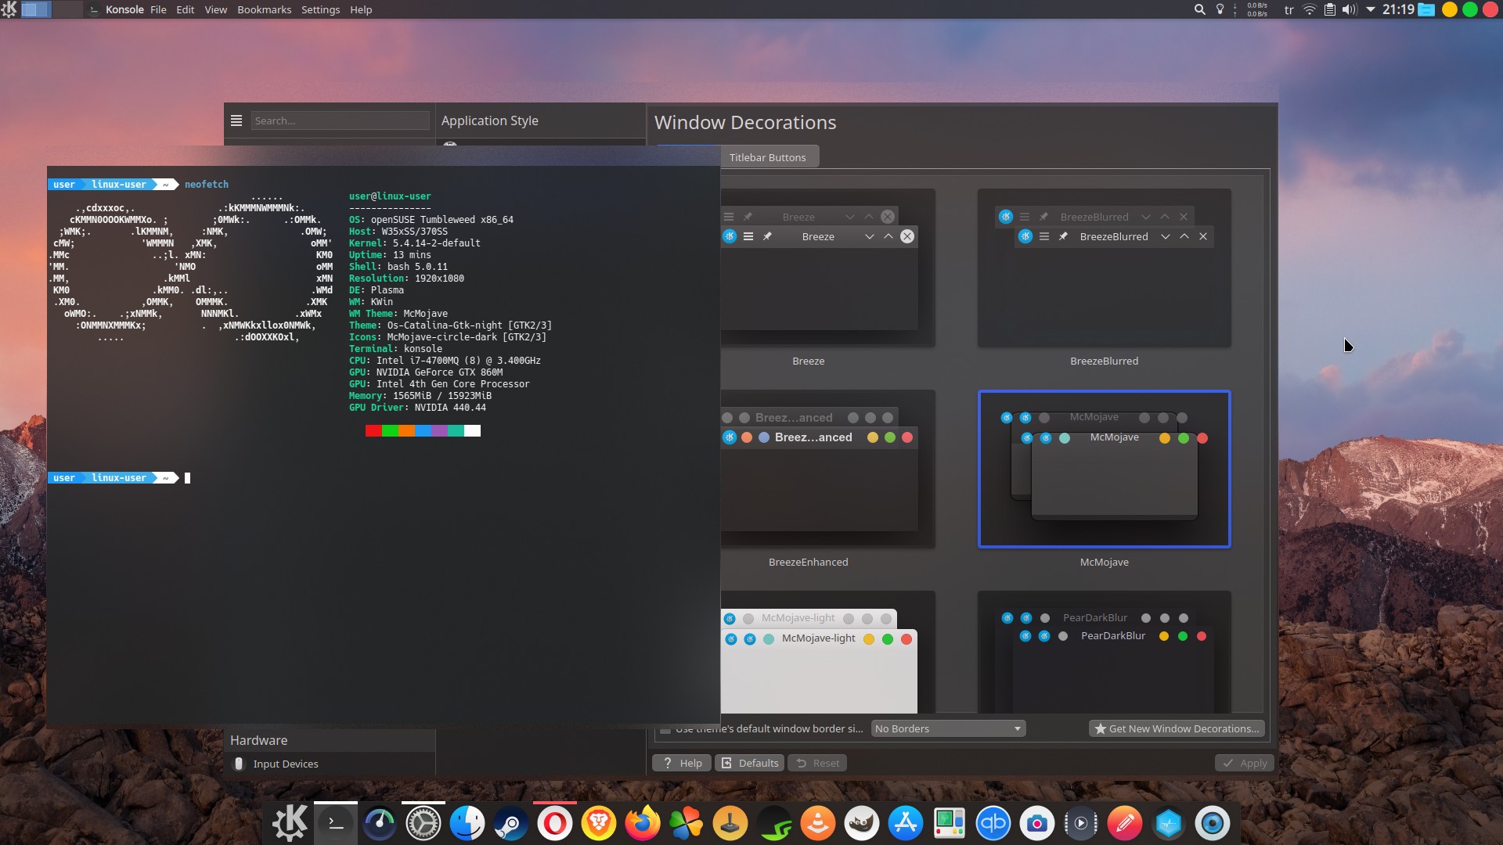This screenshot has width=1503, height=845.
Task: Click the orange block in neofetch color palette
Action: tap(406, 430)
